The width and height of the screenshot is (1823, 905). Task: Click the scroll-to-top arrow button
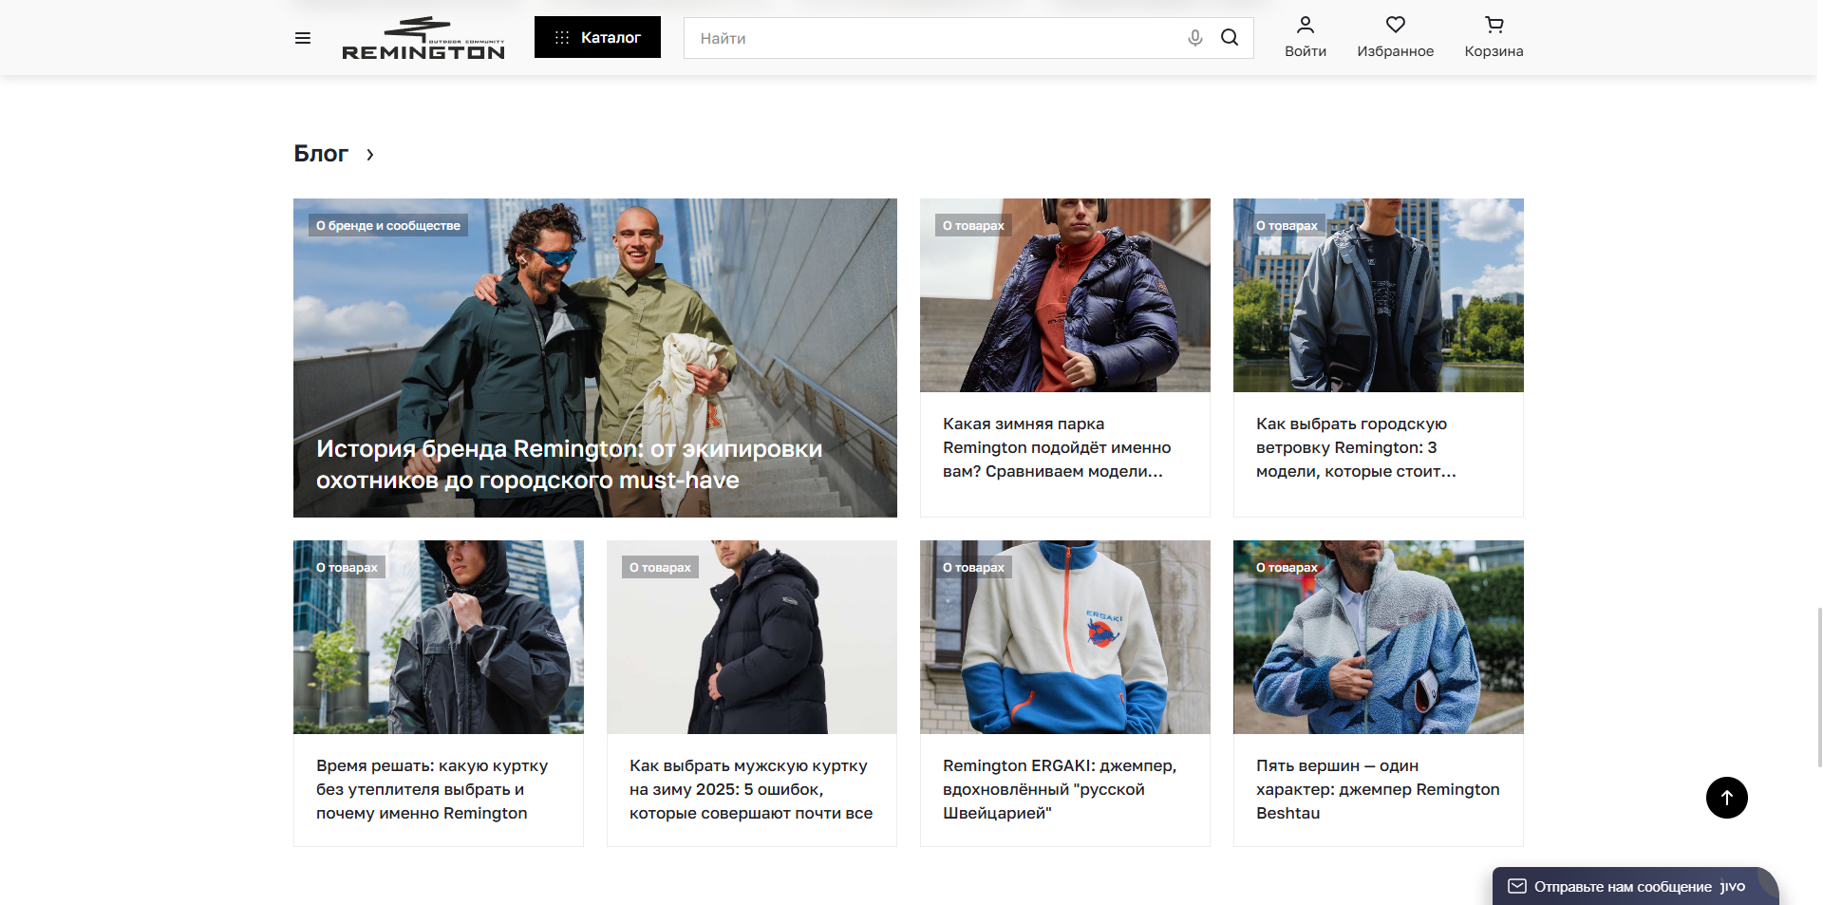[1726, 798]
